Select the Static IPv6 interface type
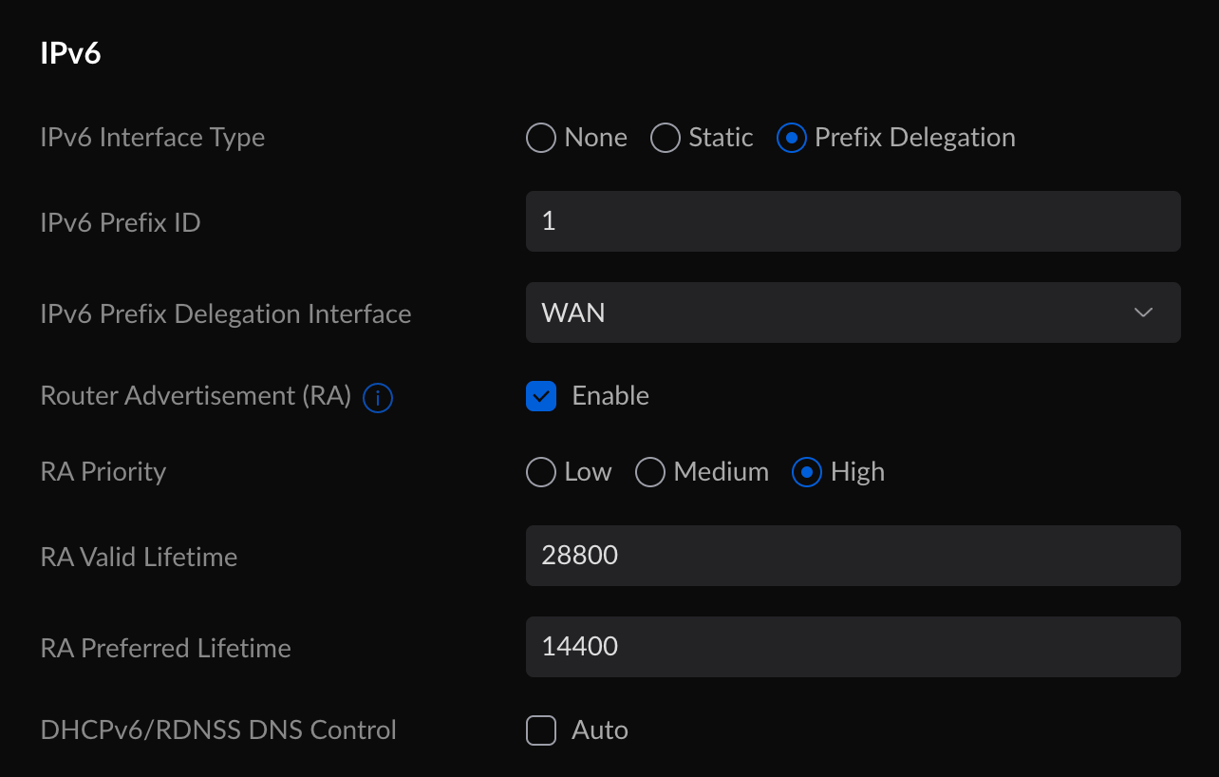1219x777 pixels. (x=666, y=137)
